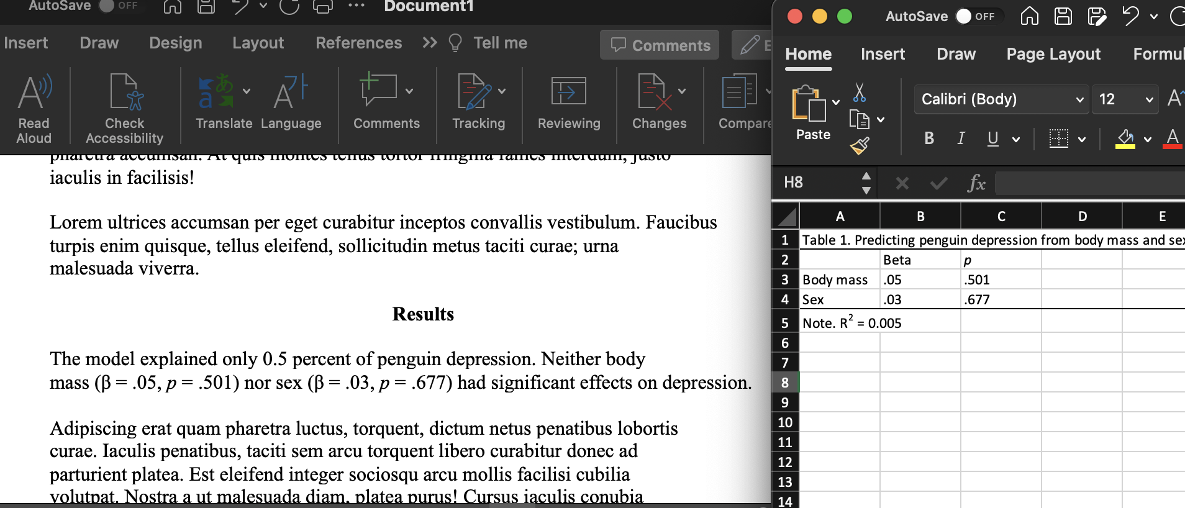Screen dimensions: 1185x508
Task: Click the Cut scissors icon in Excel
Action: point(859,93)
